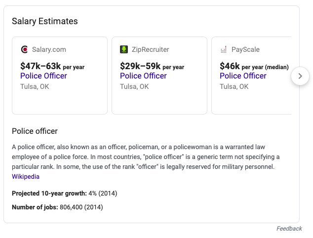The image size is (313, 238).
Task: Click the $46k median salary estimate
Action: tap(254, 66)
